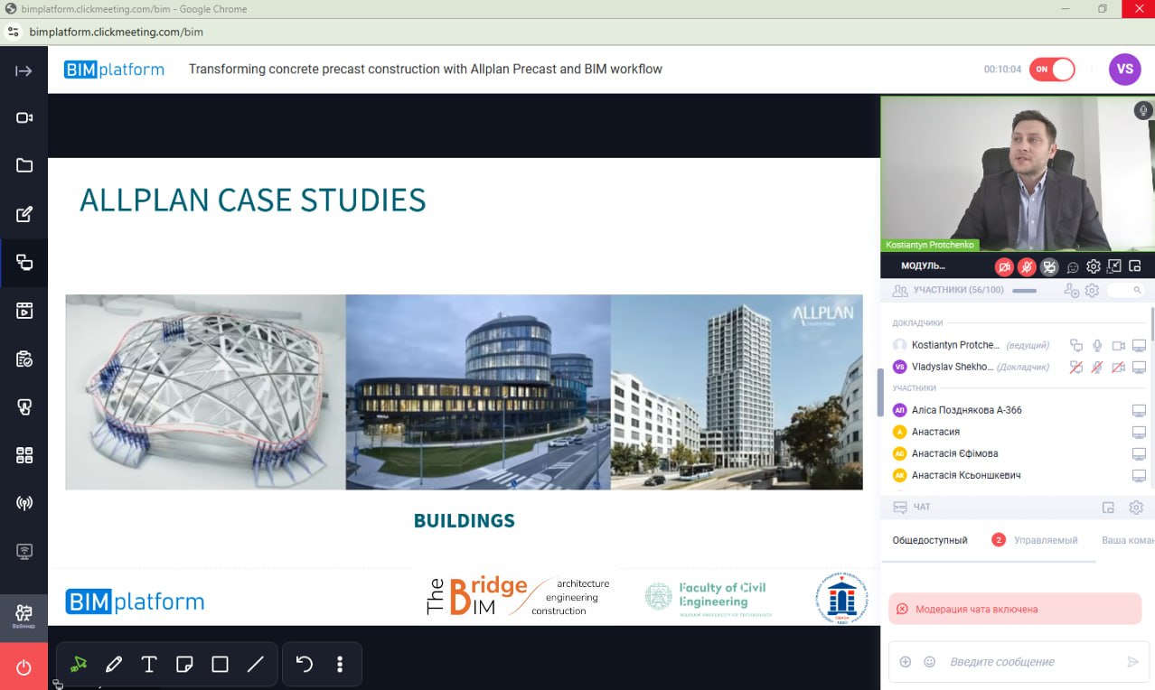Collapse AV module to smaller size
The image size is (1155, 690).
[x=1114, y=266]
